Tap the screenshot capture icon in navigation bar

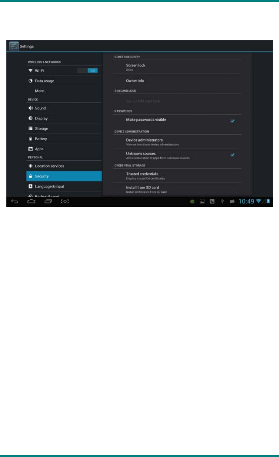[65, 201]
